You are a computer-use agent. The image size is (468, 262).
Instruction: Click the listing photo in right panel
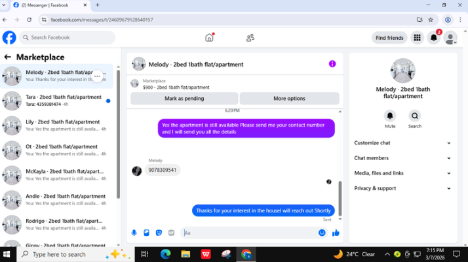[403, 71]
